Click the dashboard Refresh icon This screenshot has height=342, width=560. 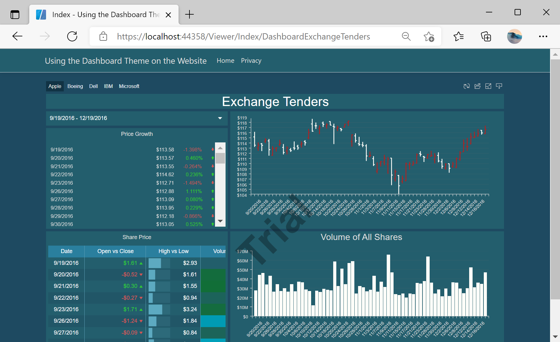click(x=466, y=86)
